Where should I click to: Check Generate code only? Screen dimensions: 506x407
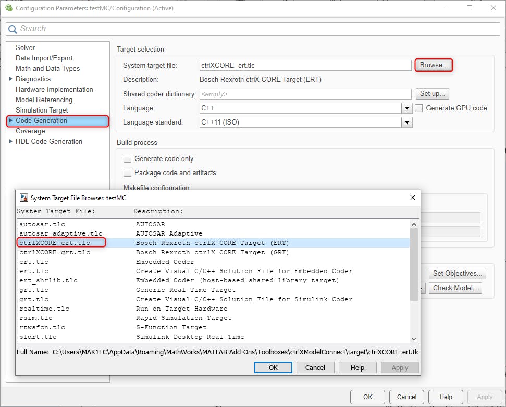[128, 158]
